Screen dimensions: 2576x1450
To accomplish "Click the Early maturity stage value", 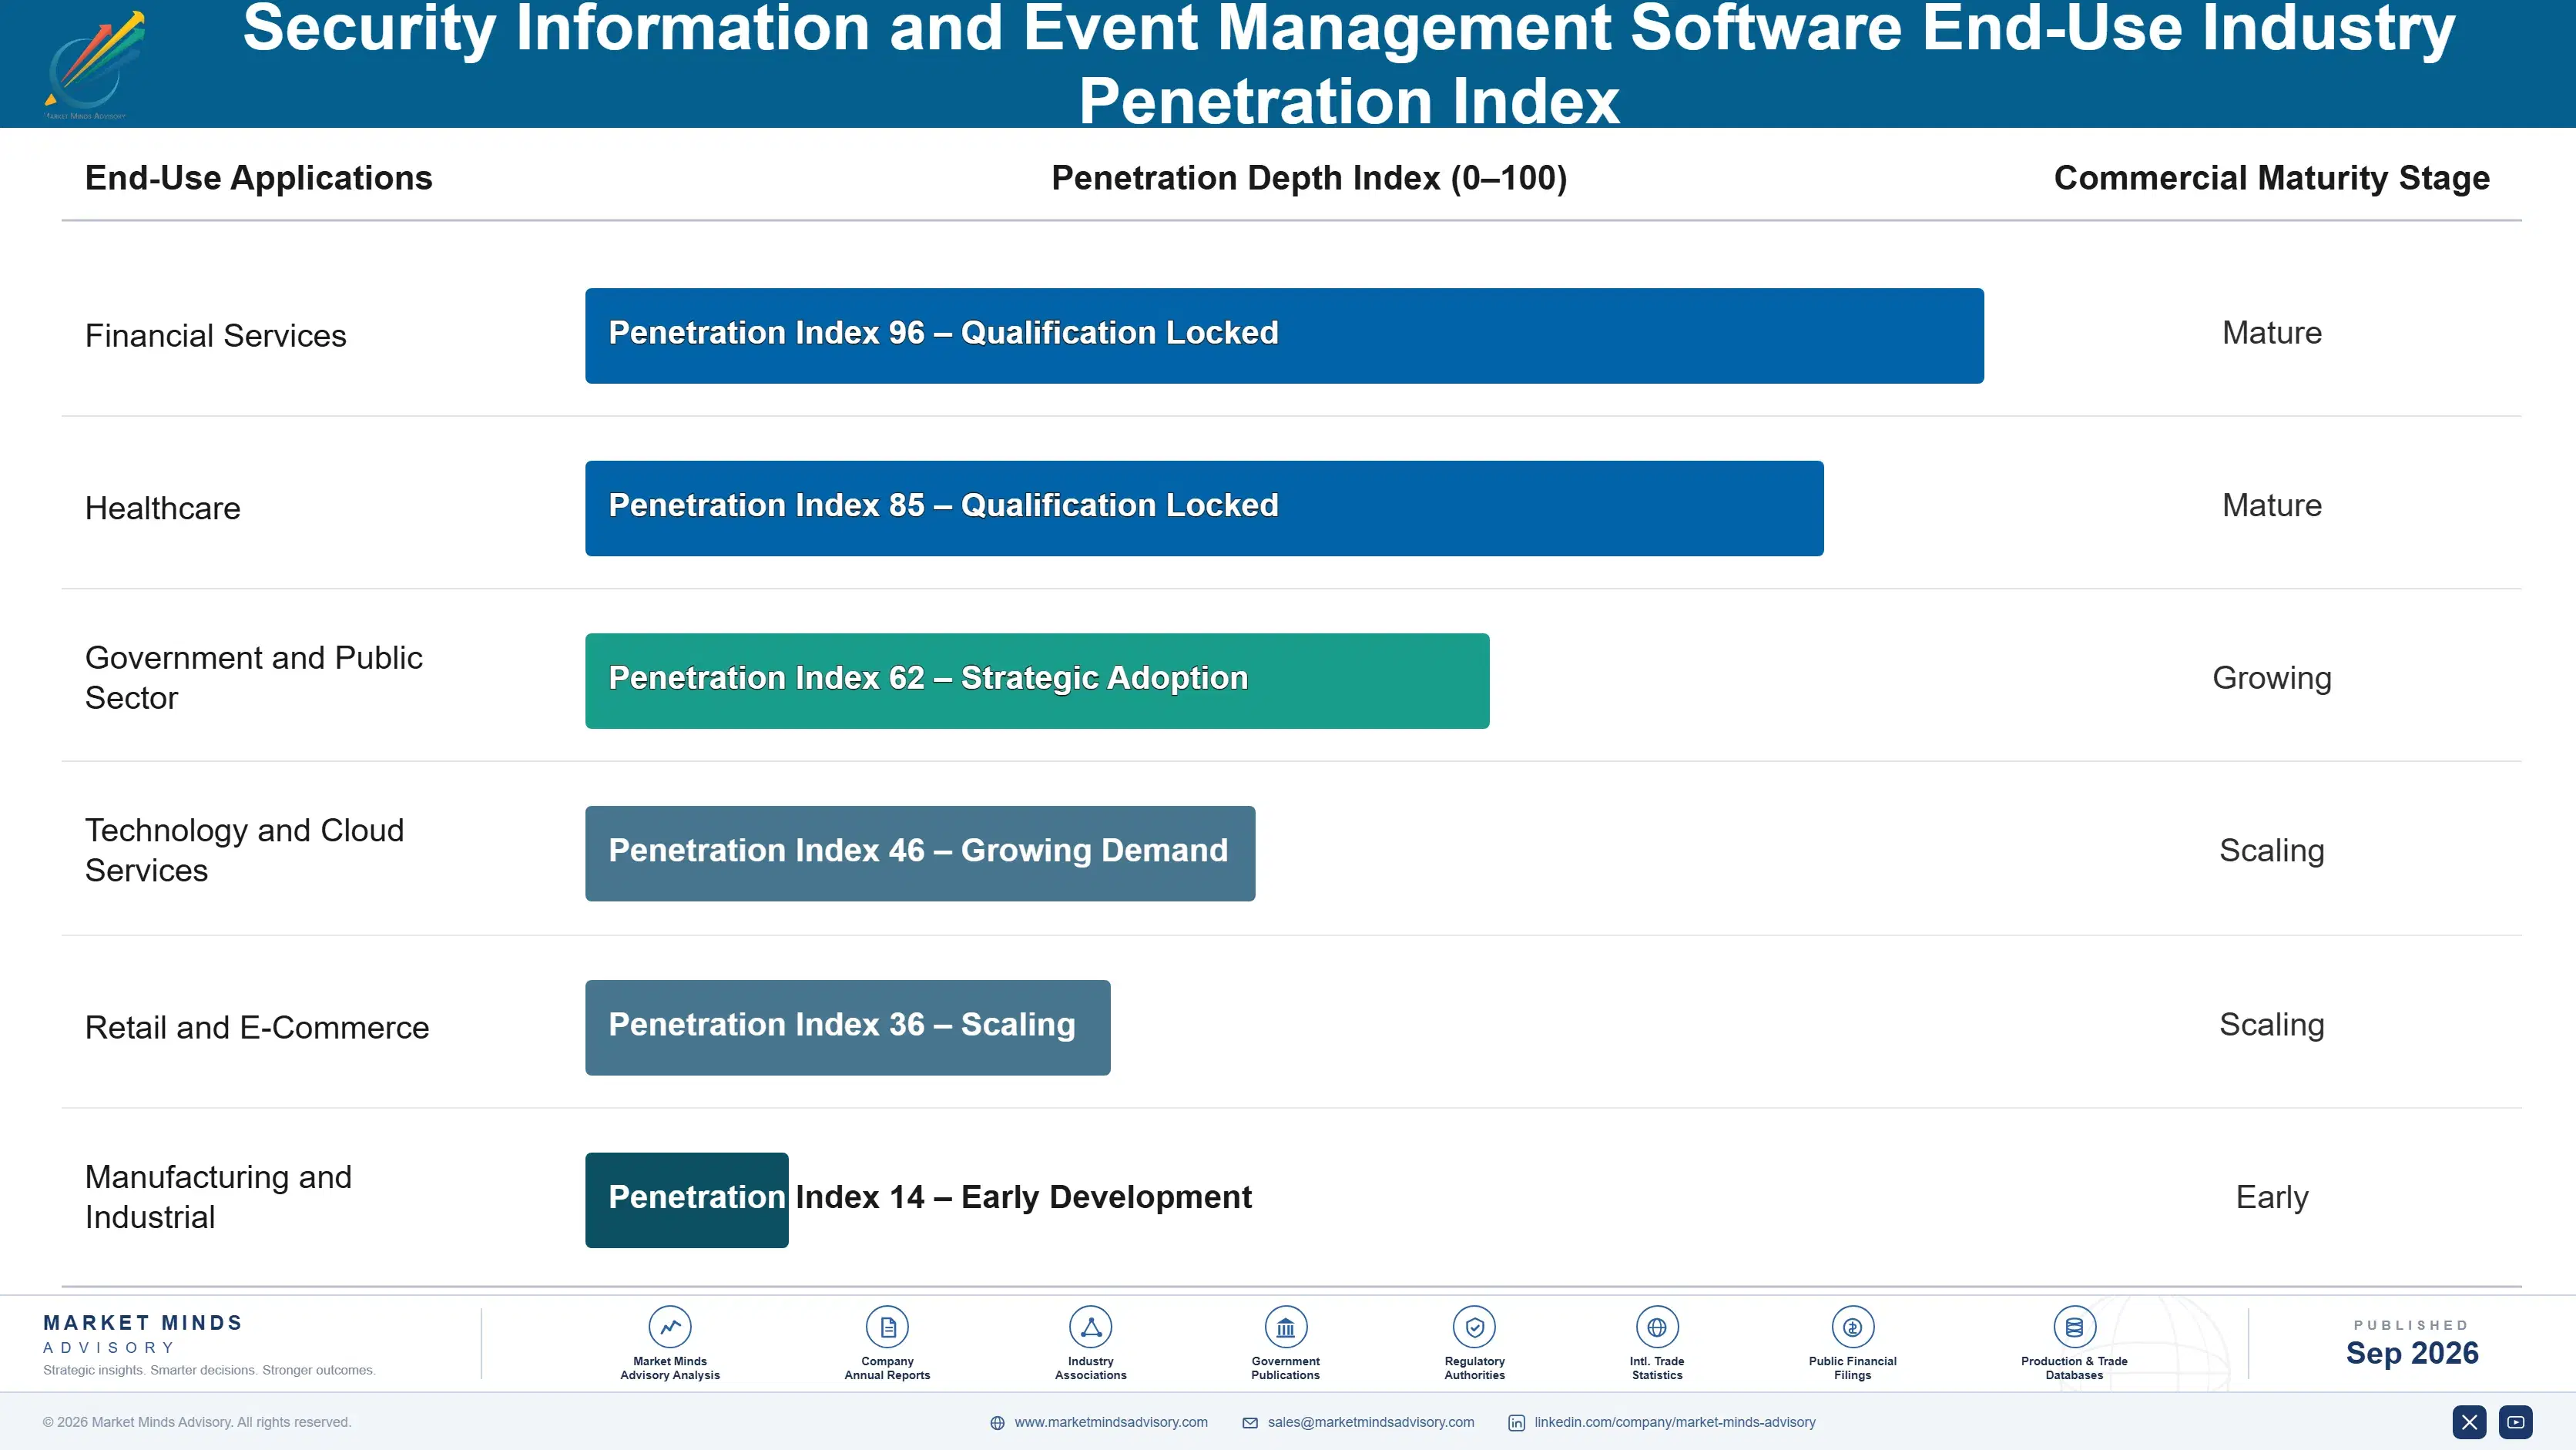I will tap(2272, 1197).
